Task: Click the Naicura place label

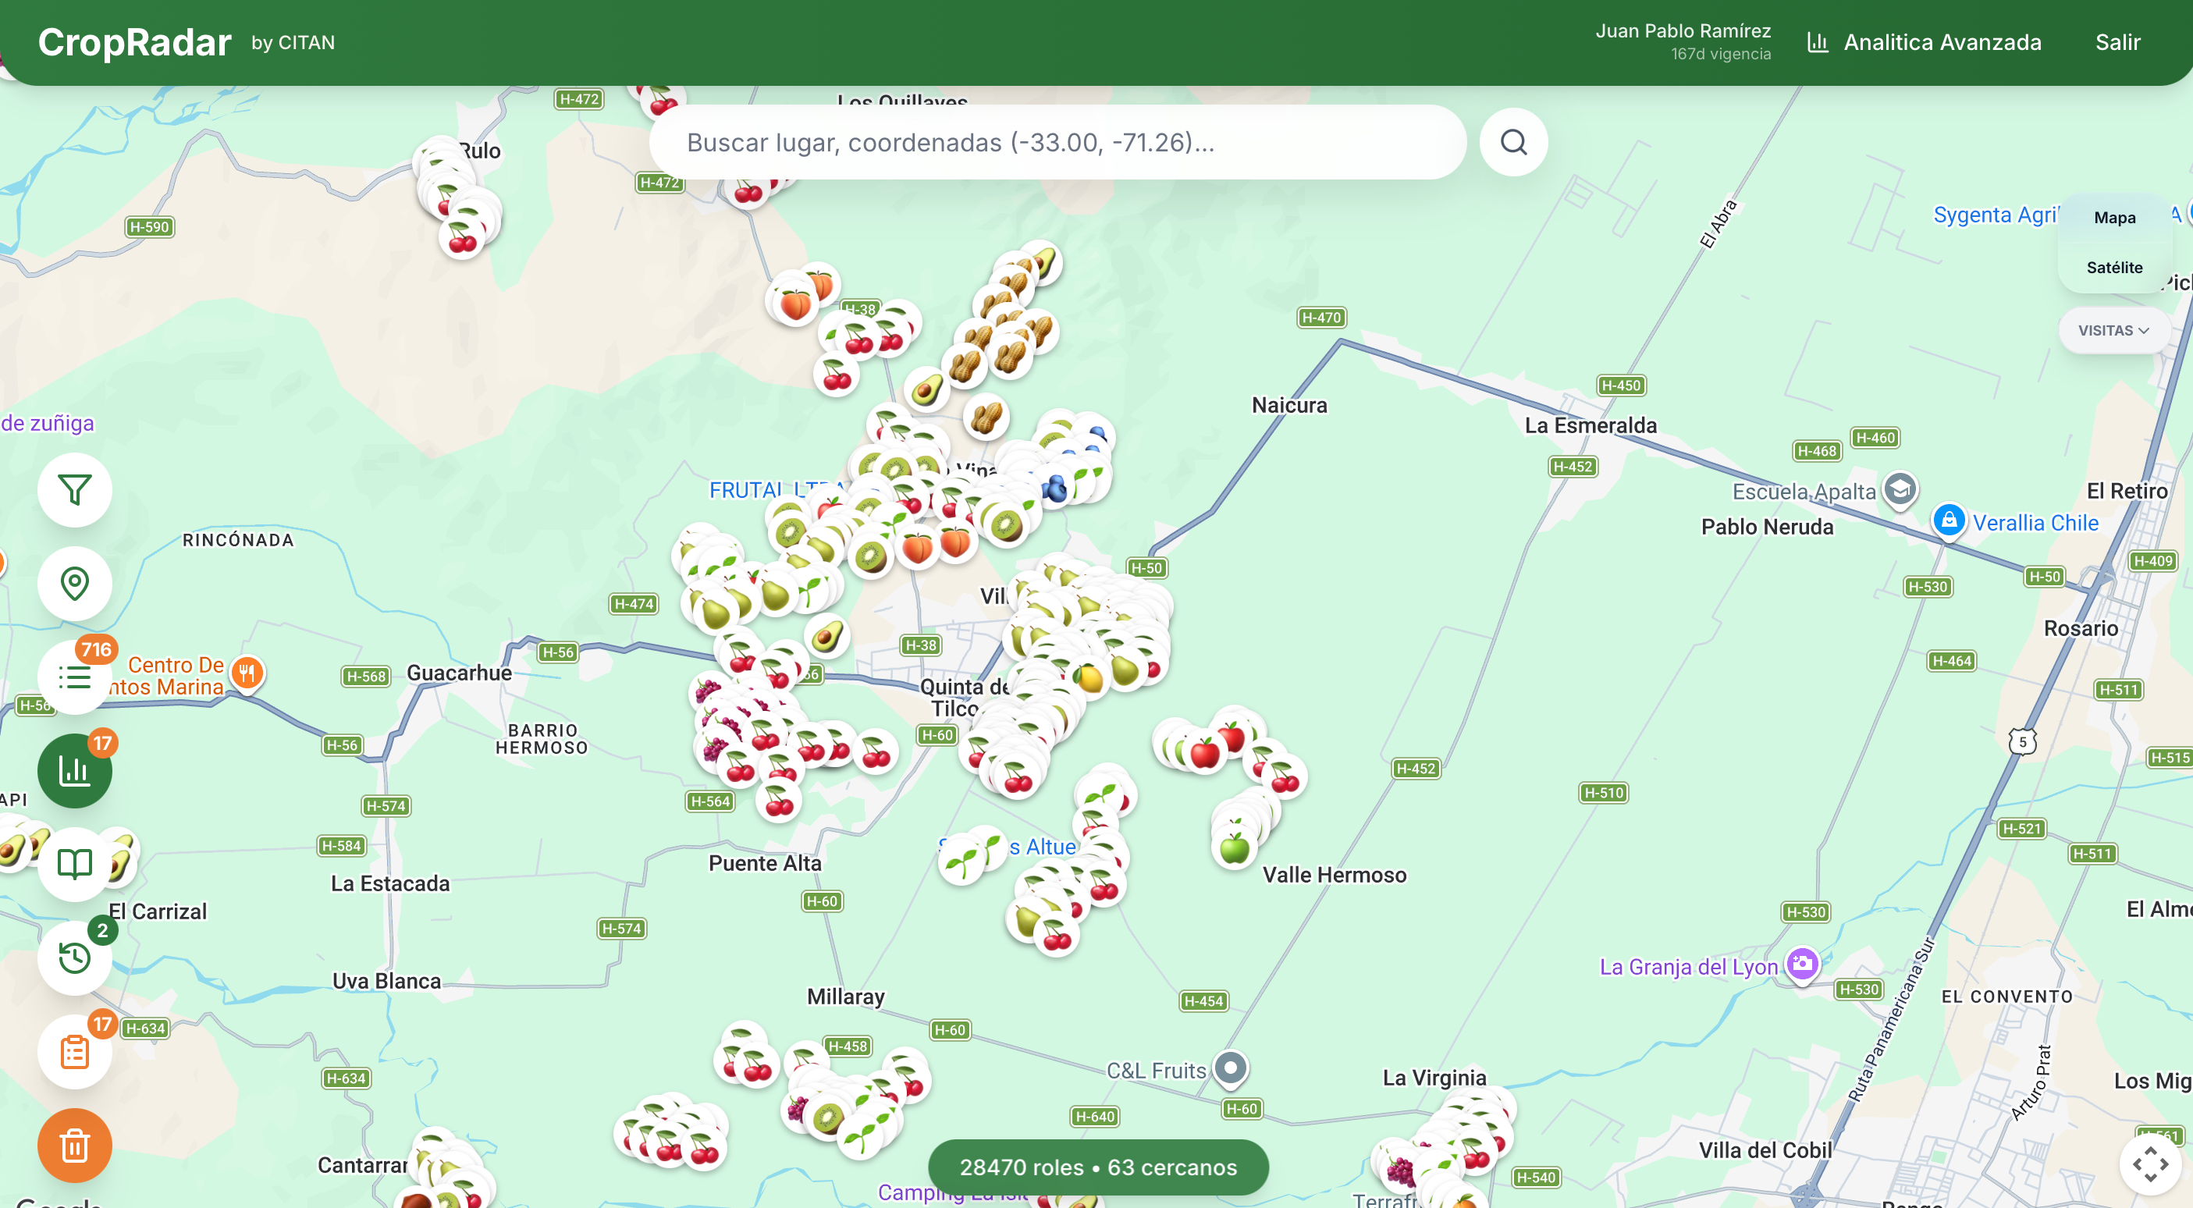Action: pos(1289,405)
